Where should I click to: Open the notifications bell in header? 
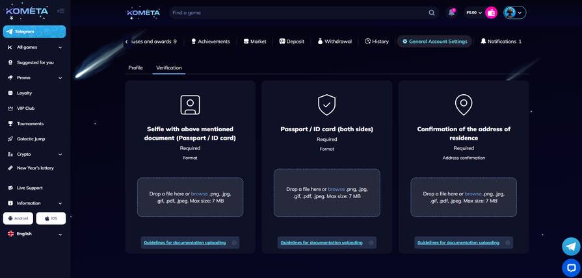tap(451, 12)
